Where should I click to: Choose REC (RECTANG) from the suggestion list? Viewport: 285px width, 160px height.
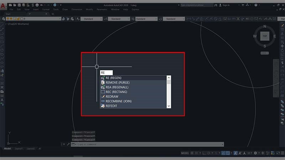(116, 92)
